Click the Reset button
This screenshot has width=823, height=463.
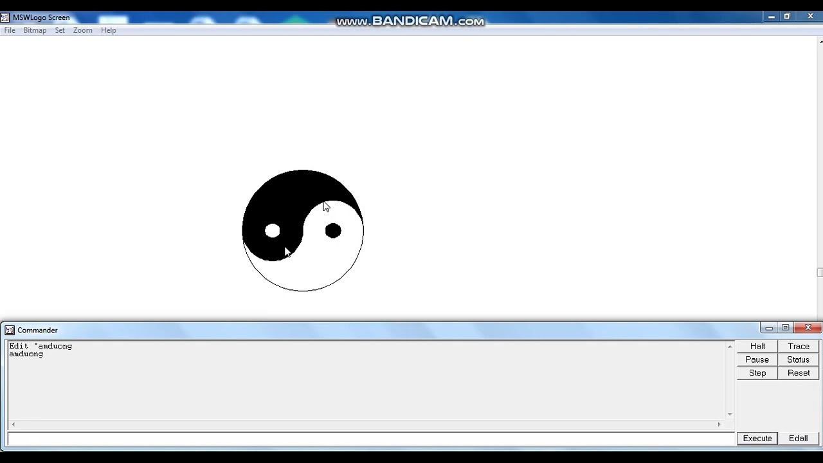coord(799,373)
